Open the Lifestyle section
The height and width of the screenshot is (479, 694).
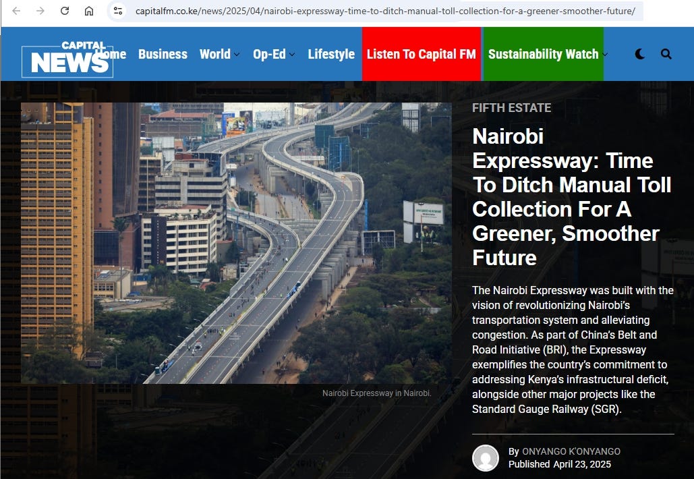[x=332, y=54]
